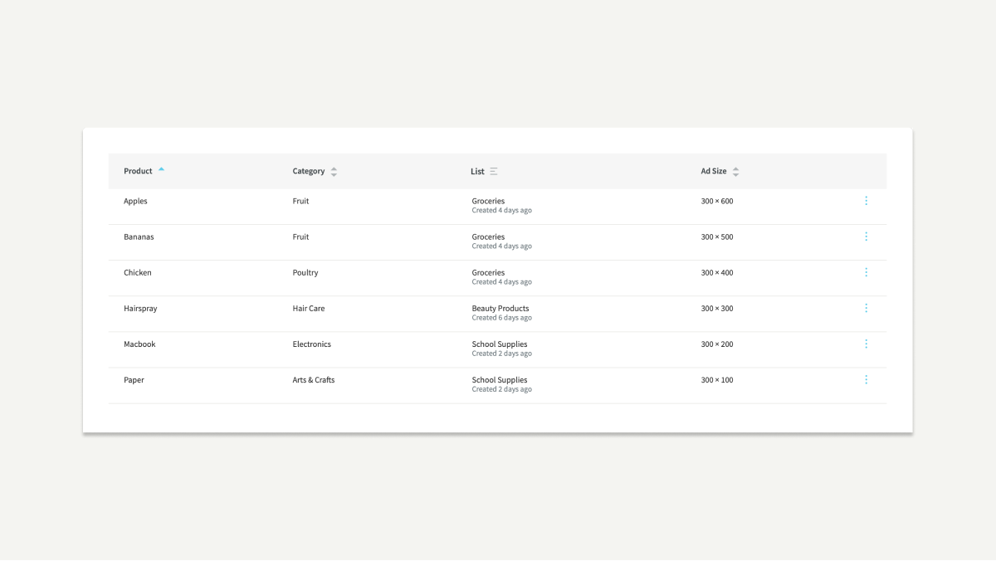Select the Hairspray product cell
Viewport: 996px width, 561px height.
tap(140, 308)
